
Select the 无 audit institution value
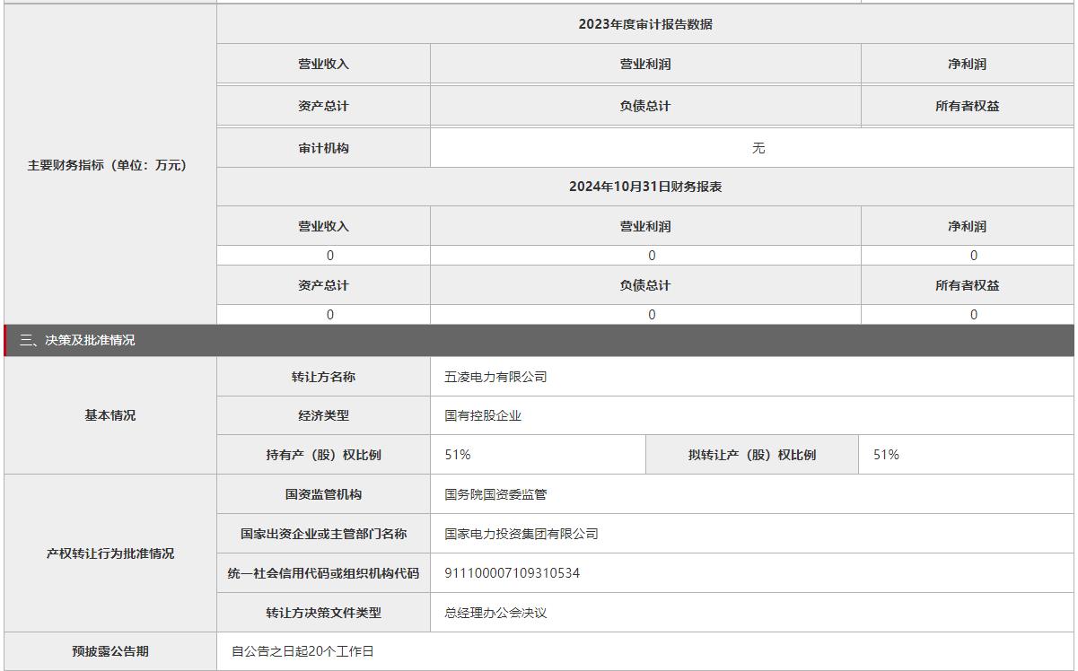[758, 148]
